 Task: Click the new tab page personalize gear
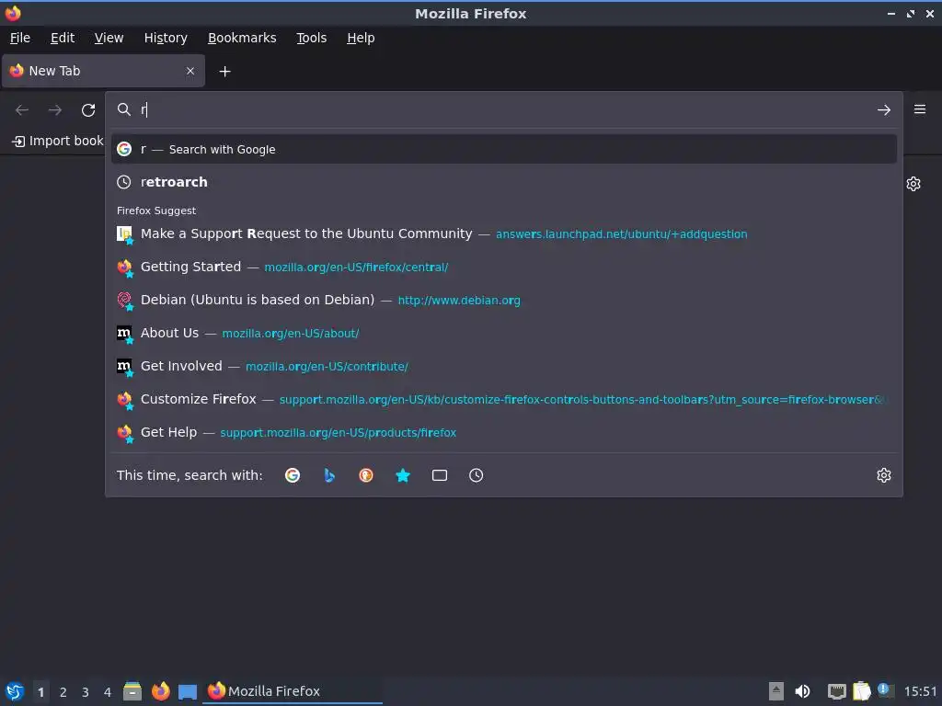913,184
